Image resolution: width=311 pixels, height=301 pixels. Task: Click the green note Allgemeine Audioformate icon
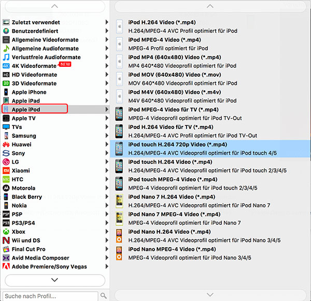pos(6,48)
